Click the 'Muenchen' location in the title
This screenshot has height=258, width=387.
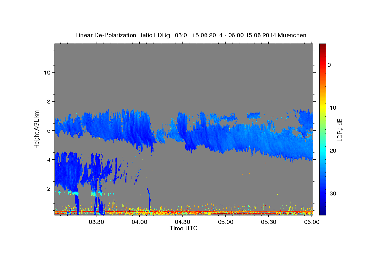(x=292, y=35)
